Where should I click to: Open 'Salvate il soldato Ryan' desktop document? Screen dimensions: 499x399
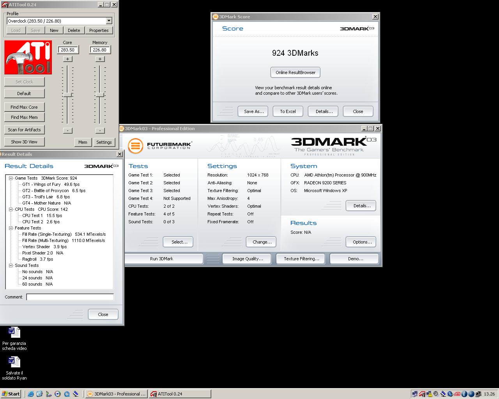(x=14, y=368)
